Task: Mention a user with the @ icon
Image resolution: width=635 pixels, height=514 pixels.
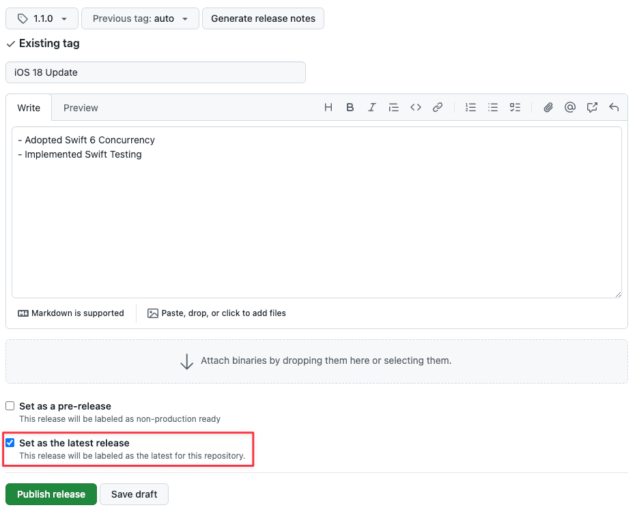Action: pos(570,107)
